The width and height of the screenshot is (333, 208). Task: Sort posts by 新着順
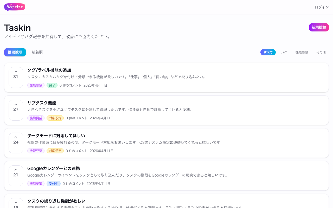(37, 52)
